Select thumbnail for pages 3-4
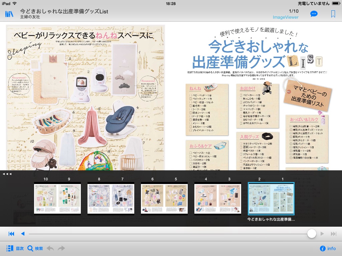Screen dimensions: 342x256 coord(218,199)
